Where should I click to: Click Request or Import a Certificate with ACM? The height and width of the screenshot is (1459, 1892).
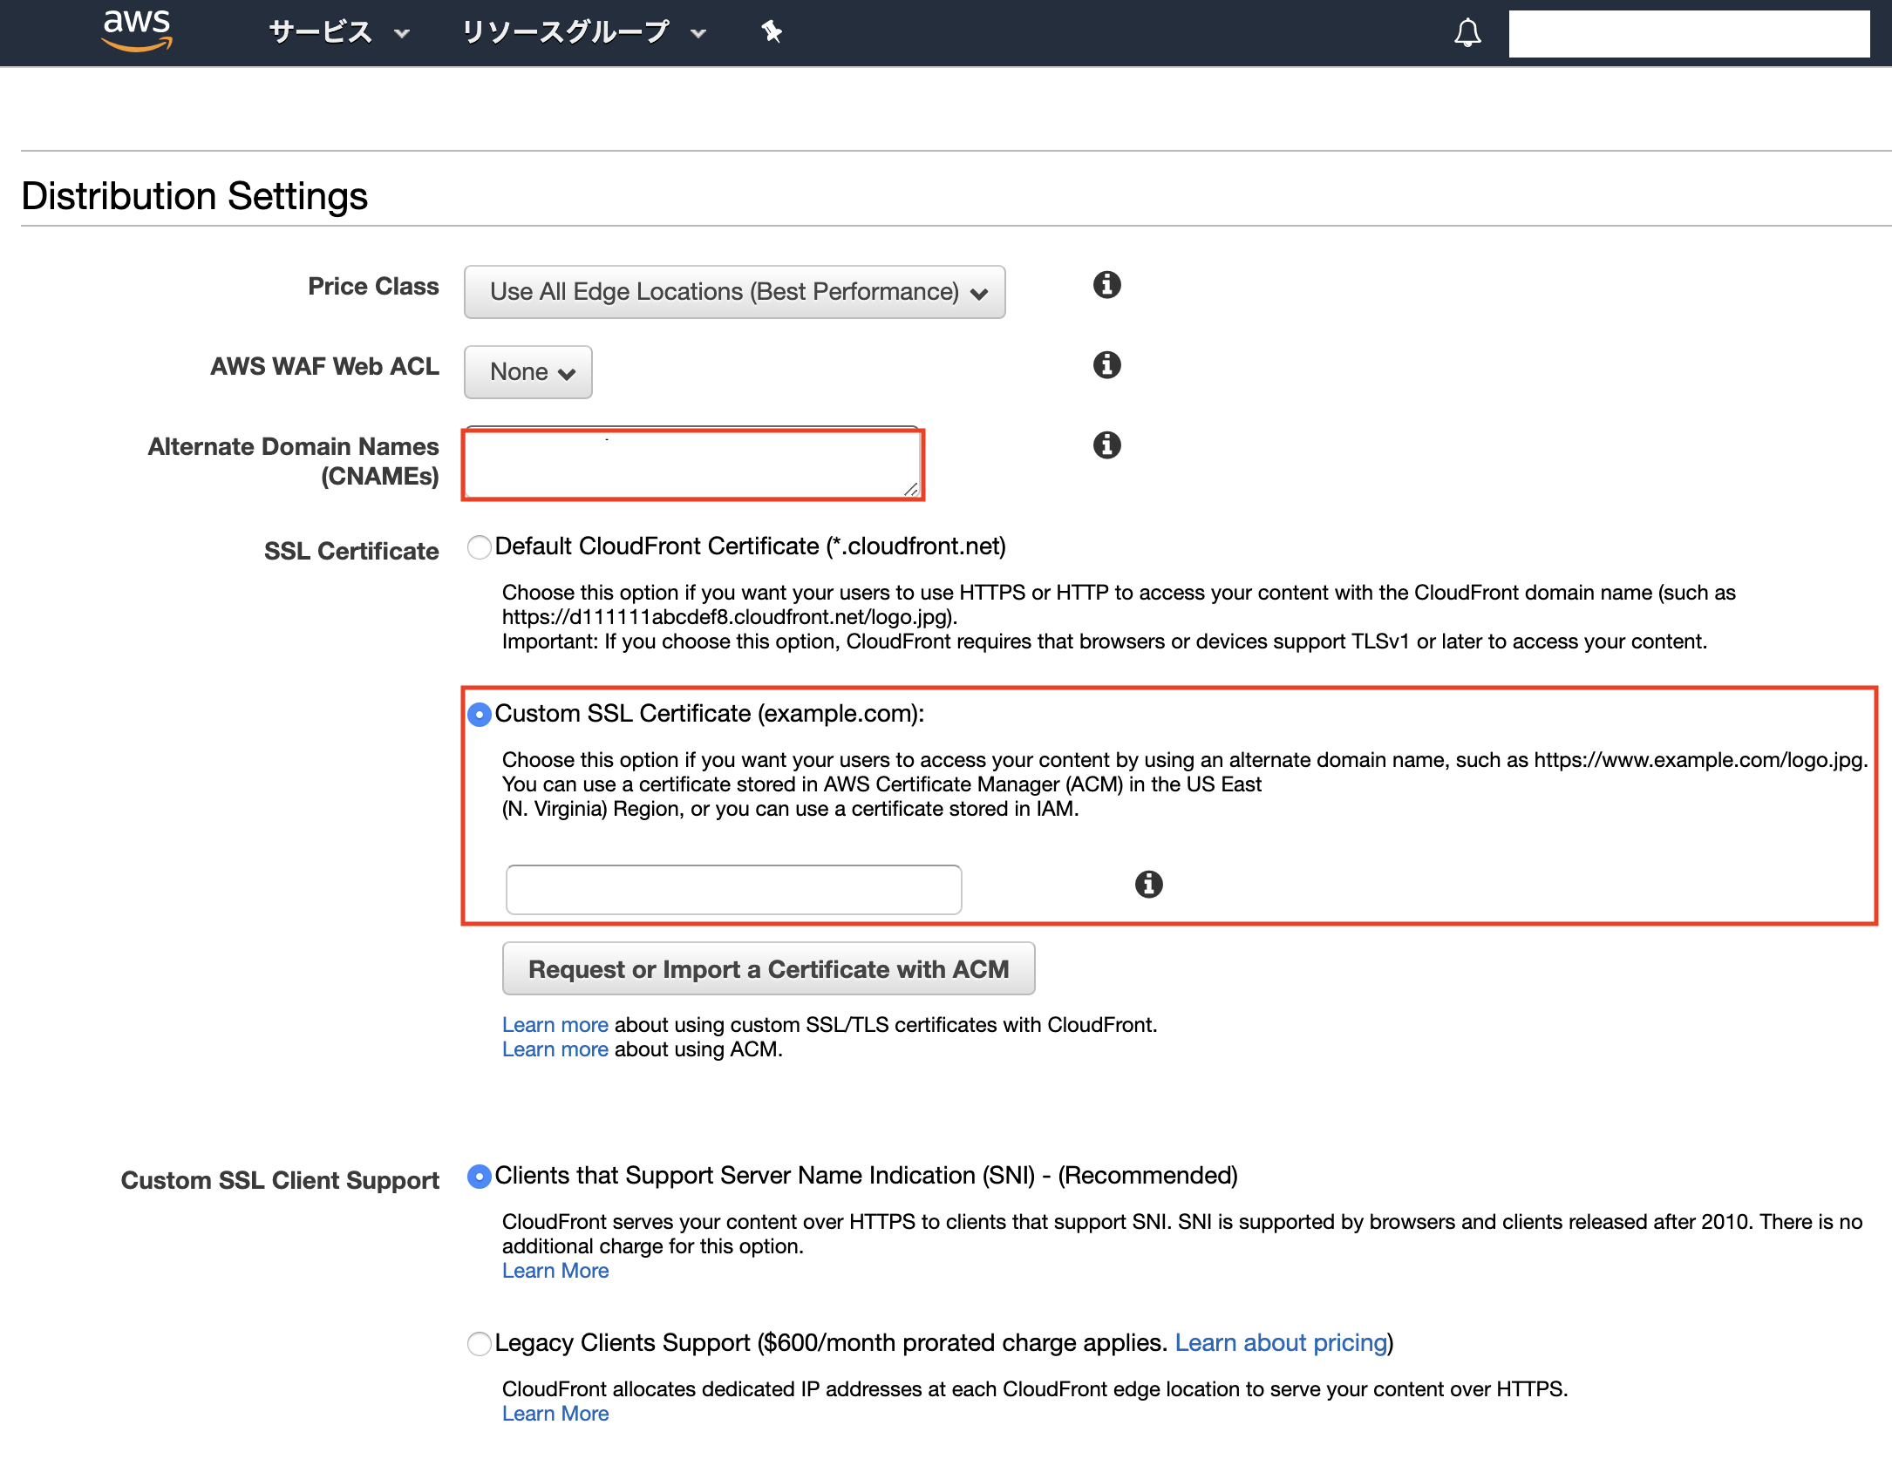[x=768, y=969]
